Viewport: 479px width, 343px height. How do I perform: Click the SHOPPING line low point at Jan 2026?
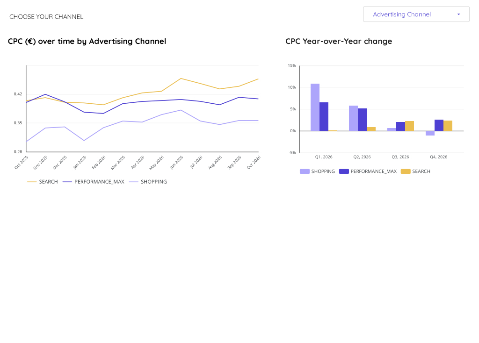[84, 140]
